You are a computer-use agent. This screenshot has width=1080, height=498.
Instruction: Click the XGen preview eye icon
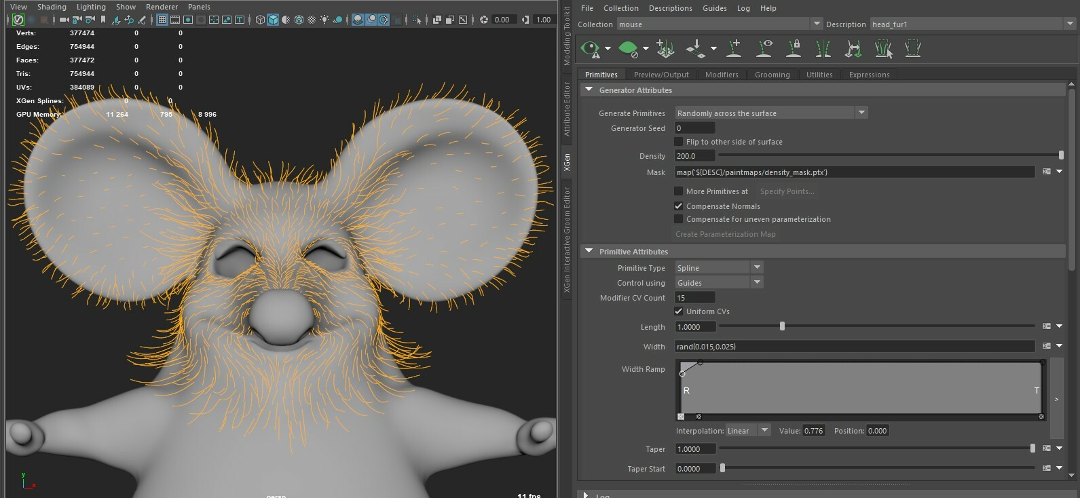591,49
